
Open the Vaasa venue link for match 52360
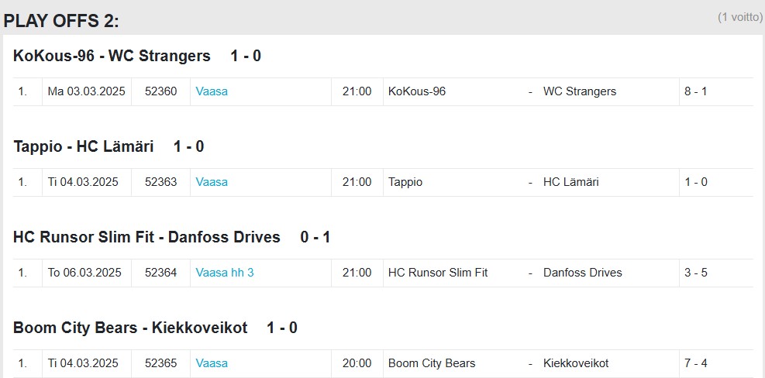coord(212,91)
